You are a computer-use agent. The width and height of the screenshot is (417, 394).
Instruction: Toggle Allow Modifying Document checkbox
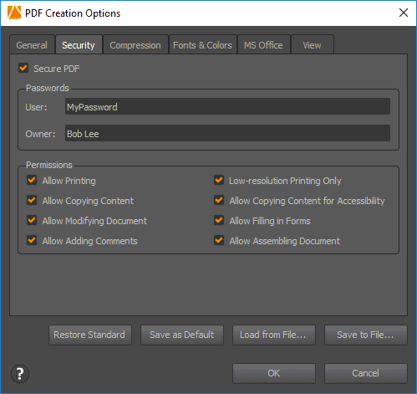tap(32, 220)
